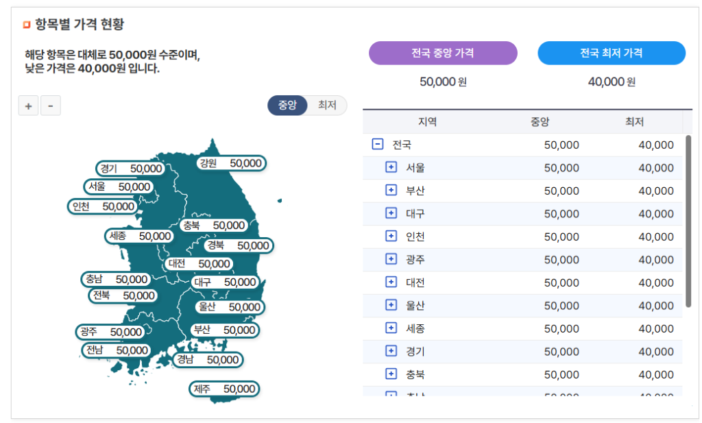Expand the 세종 row
The image size is (702, 423).
(x=391, y=328)
